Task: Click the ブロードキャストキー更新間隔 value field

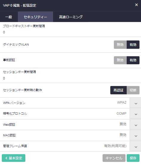Action: tap(70, 32)
